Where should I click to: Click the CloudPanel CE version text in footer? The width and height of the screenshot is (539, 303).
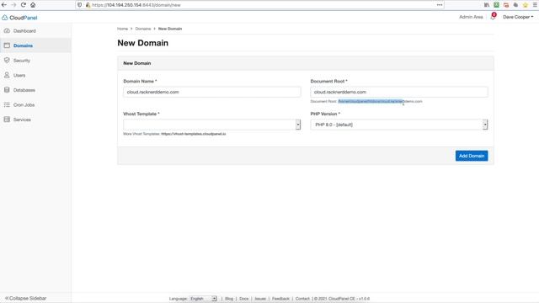[342, 299]
